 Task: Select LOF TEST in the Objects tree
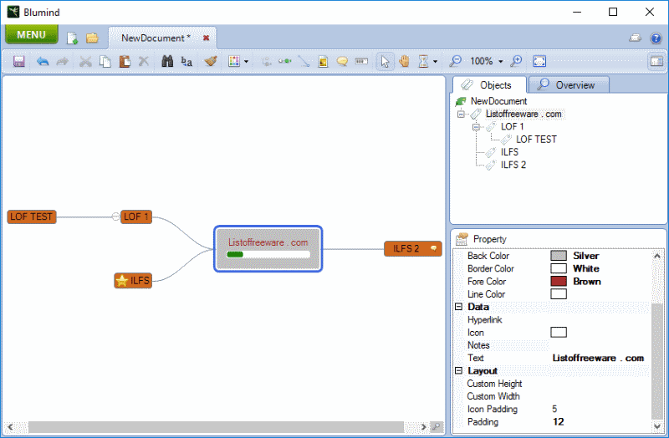(x=536, y=140)
